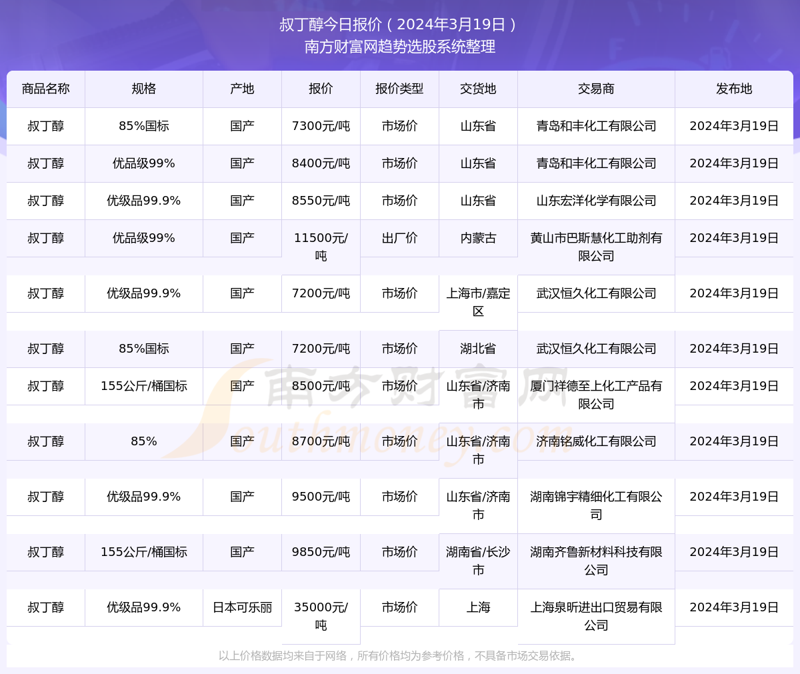Click the 报价类型 column header
Screen dimensions: 800x674
399,89
